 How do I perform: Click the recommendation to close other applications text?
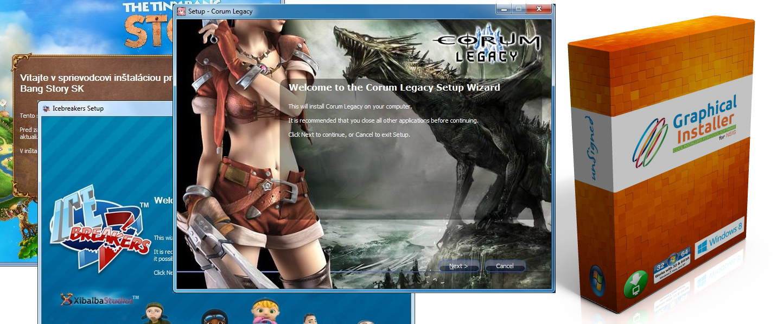click(383, 120)
